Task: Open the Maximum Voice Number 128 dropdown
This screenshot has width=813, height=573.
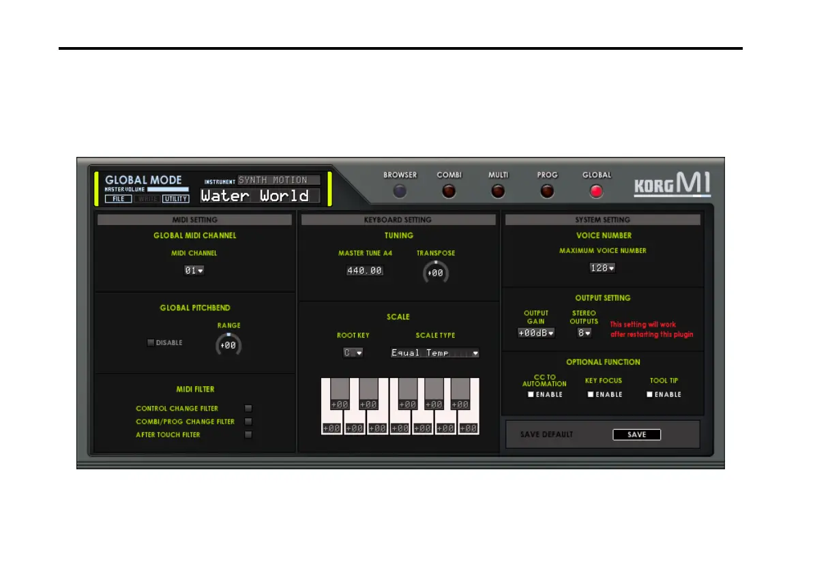Action: point(602,268)
